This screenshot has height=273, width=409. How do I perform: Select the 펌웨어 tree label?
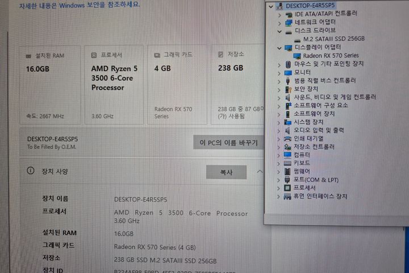302,171
